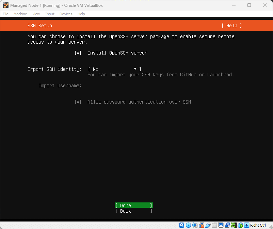
Task: Open the optical disc drive status icon
Action: pyautogui.click(x=188, y=225)
